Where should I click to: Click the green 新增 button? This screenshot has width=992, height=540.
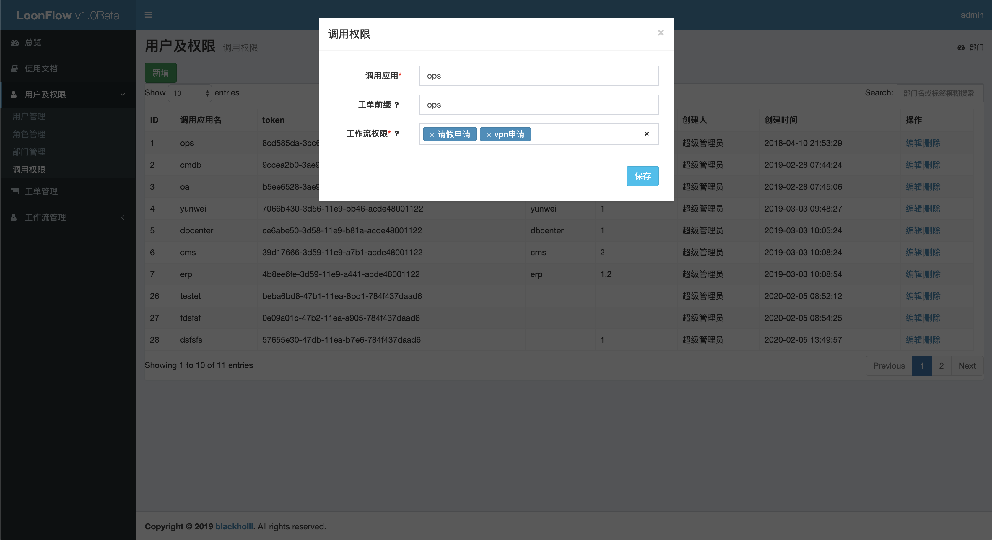coord(161,73)
